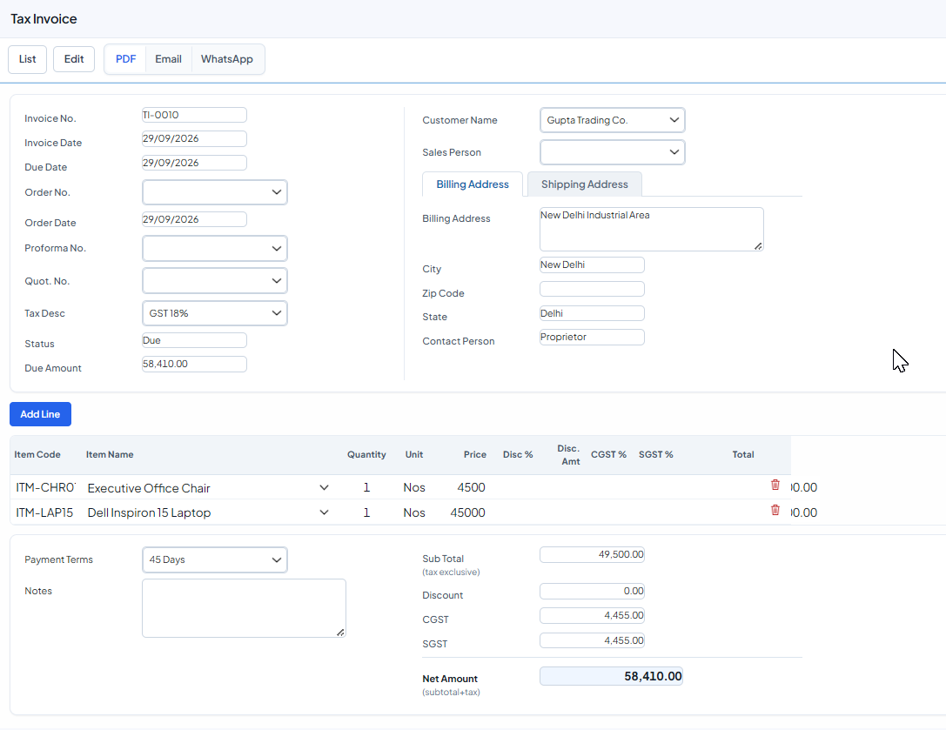The image size is (946, 730).
Task: Send invoice via Email button
Action: click(168, 59)
